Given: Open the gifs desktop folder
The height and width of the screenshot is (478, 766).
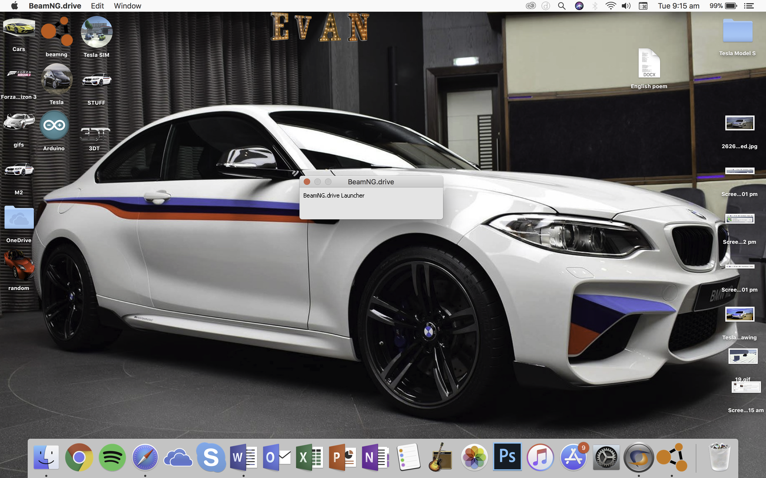Looking at the screenshot, I should pos(19,122).
